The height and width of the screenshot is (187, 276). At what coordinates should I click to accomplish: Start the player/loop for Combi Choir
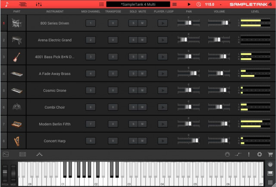tap(163, 107)
